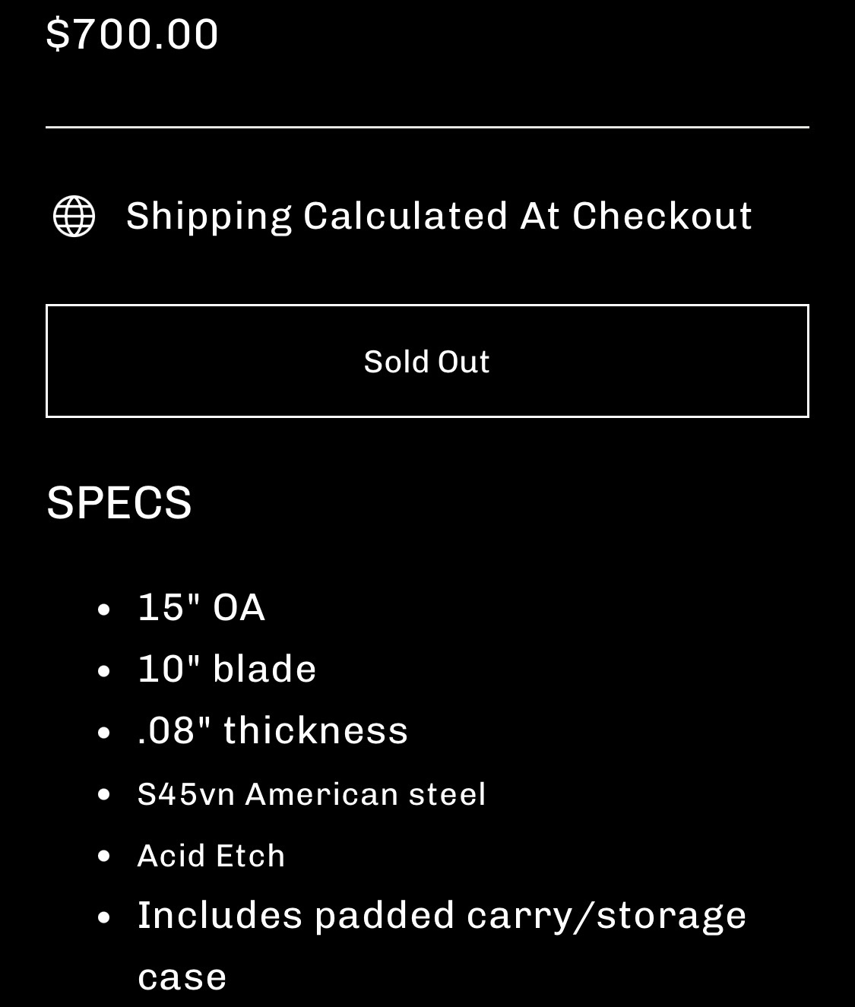Viewport: 855px width, 1007px height.
Task: Click the bullet beside 10" blade
Action: (105, 670)
